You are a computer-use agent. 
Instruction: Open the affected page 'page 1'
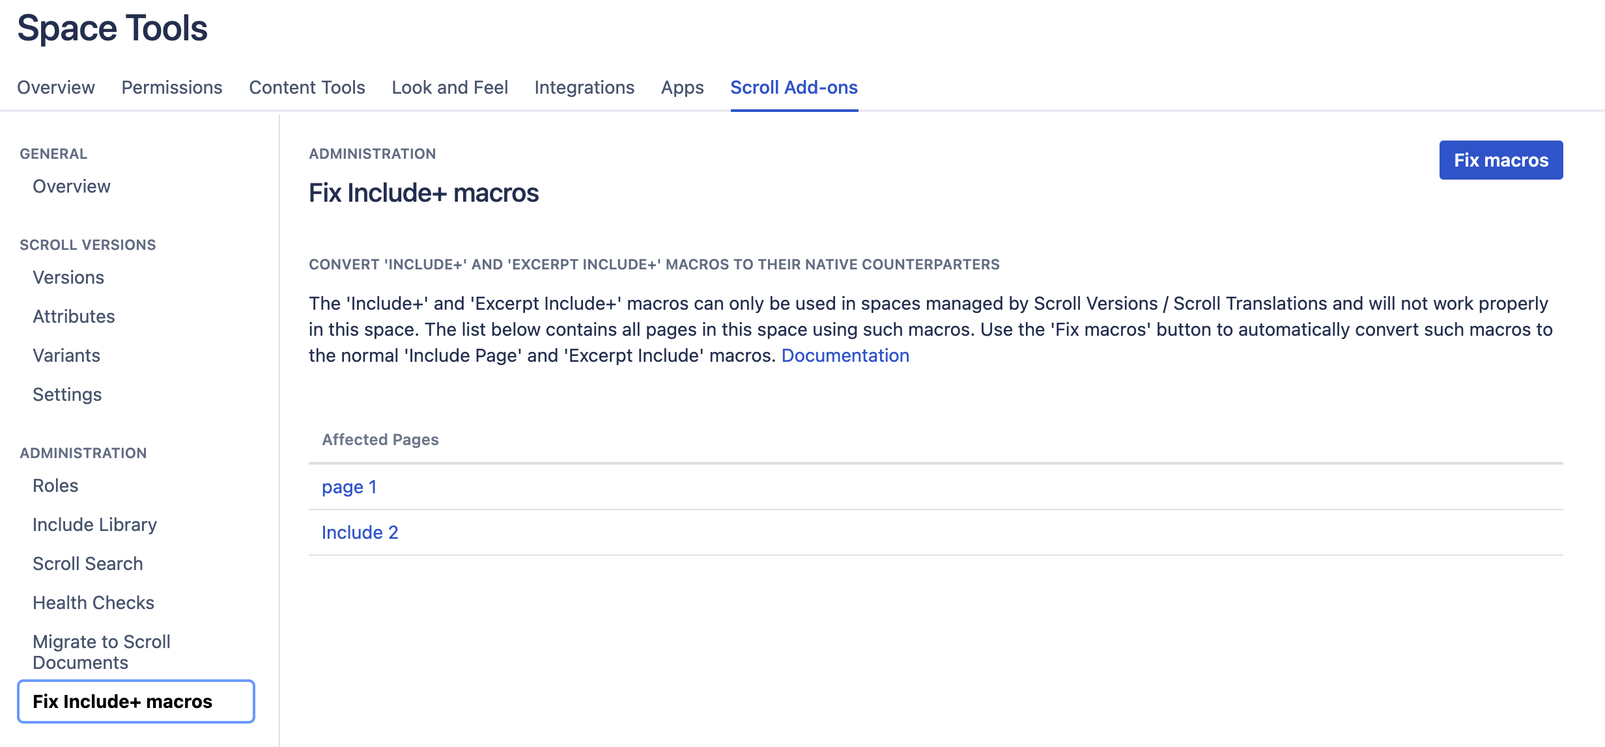click(x=349, y=487)
